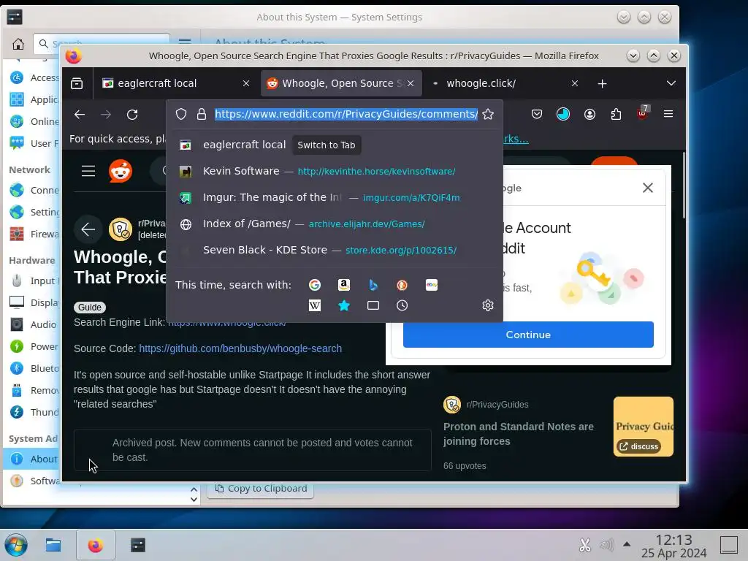Image resolution: width=748 pixels, height=561 pixels.
Task: Open the github.com/benbusby/whoogle-search link
Action: (x=240, y=348)
